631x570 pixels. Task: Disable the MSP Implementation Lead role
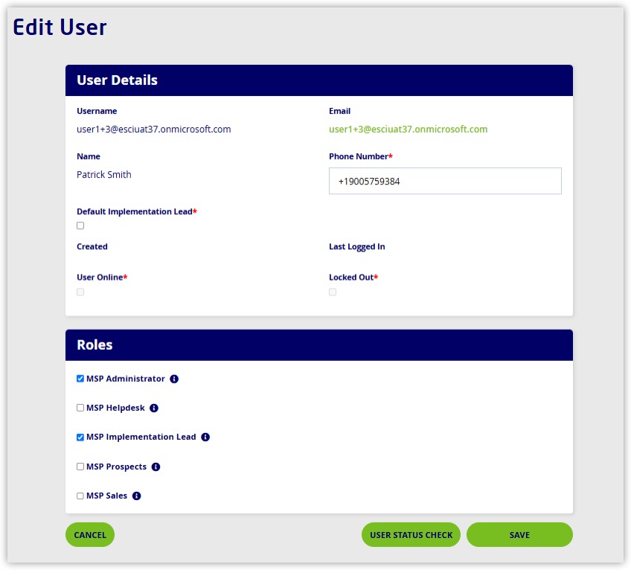pyautogui.click(x=80, y=438)
